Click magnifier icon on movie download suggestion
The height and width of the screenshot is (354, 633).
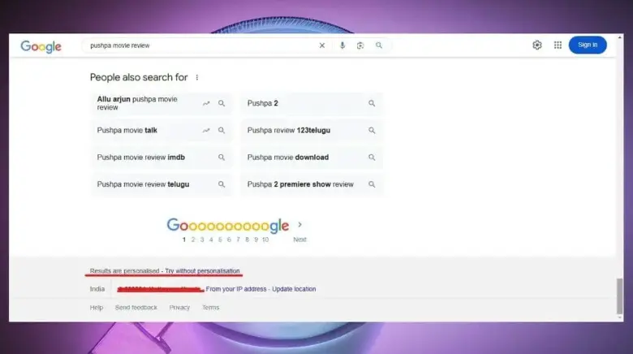(372, 158)
